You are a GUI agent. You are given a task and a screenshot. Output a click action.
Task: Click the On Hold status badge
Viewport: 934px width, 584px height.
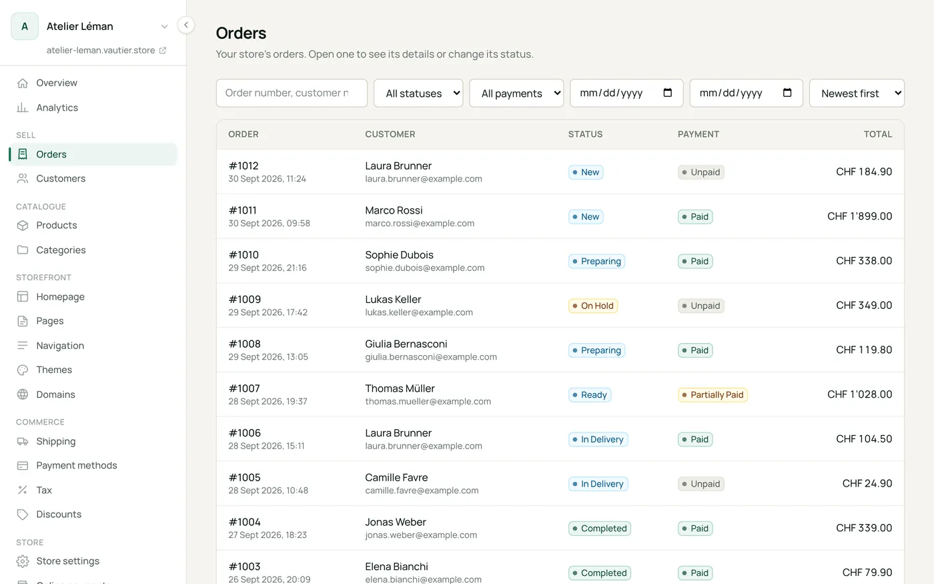[x=593, y=306]
